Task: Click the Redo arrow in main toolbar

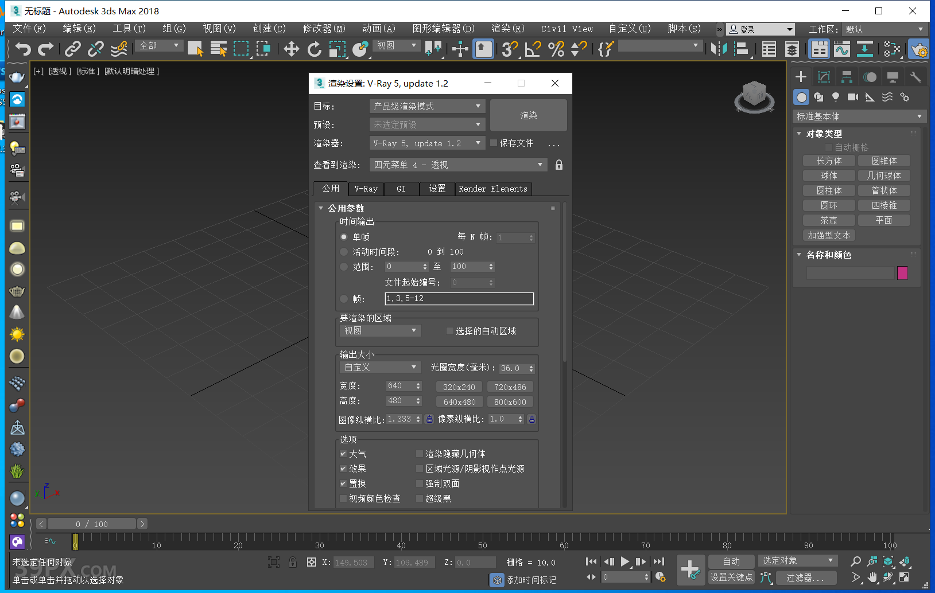Action: (x=46, y=49)
